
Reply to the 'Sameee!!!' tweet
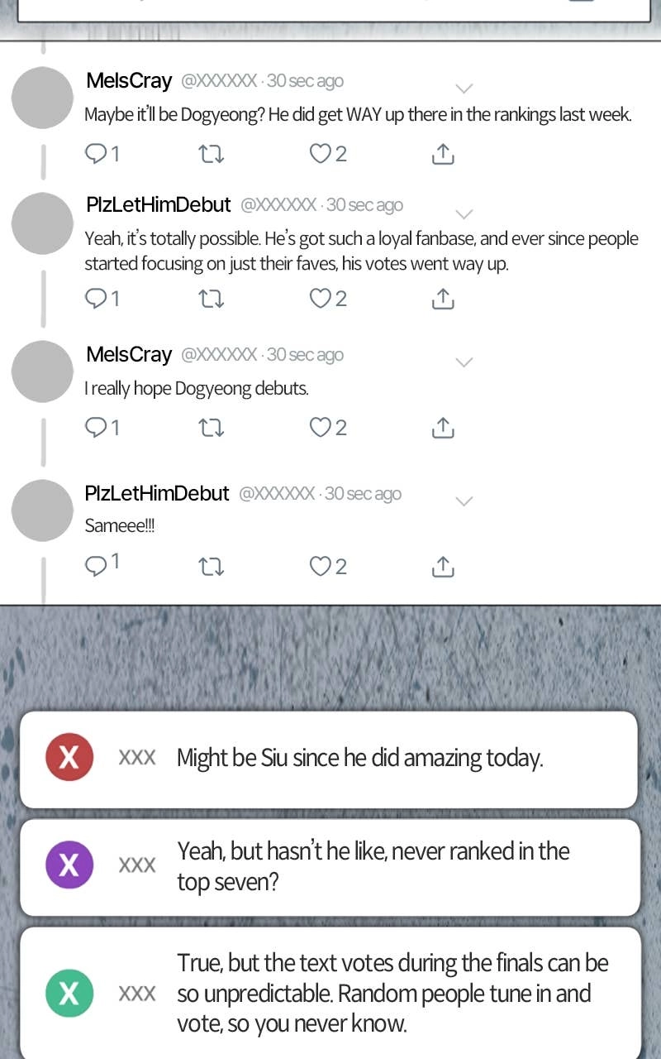click(102, 565)
